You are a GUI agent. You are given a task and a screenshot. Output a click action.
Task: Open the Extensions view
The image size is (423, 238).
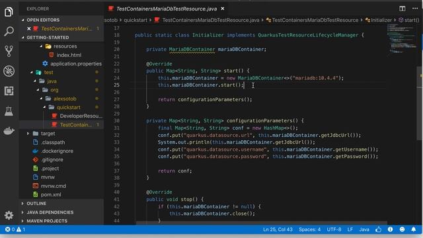9,91
